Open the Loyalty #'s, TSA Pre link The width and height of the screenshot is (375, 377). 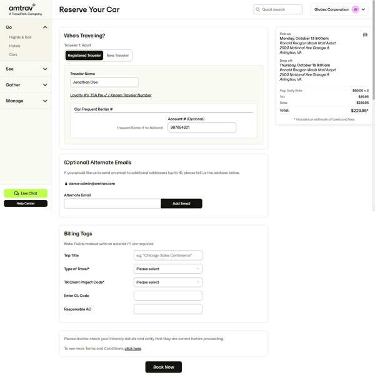(x=111, y=95)
